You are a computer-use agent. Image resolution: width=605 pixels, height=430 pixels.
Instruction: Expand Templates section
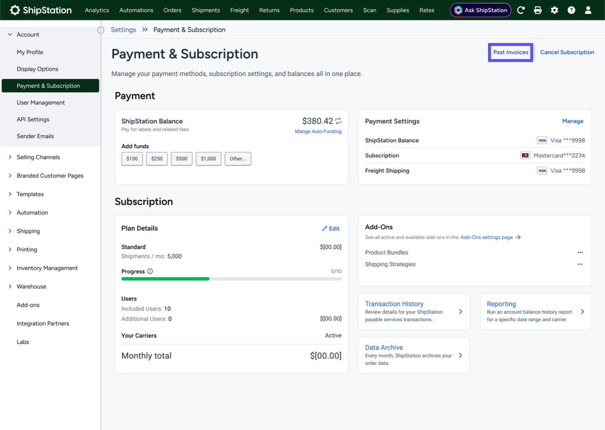(10, 194)
